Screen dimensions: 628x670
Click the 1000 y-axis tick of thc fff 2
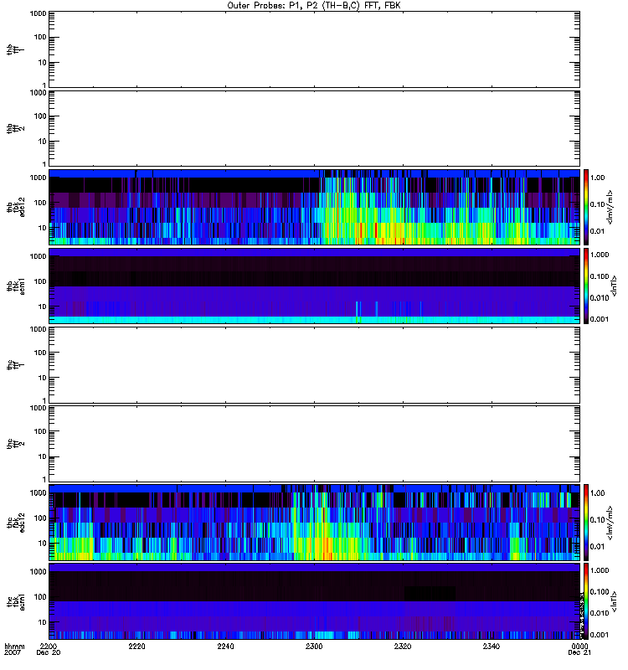[x=38, y=408]
